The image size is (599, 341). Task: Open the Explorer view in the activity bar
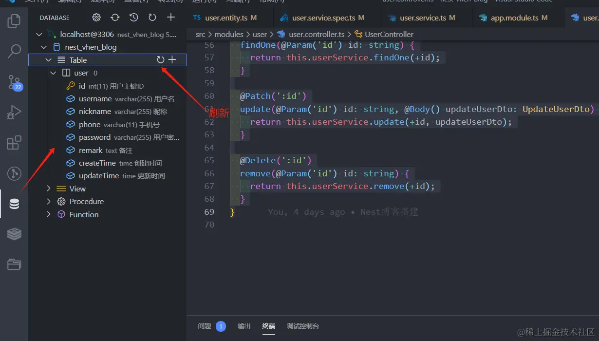point(14,20)
